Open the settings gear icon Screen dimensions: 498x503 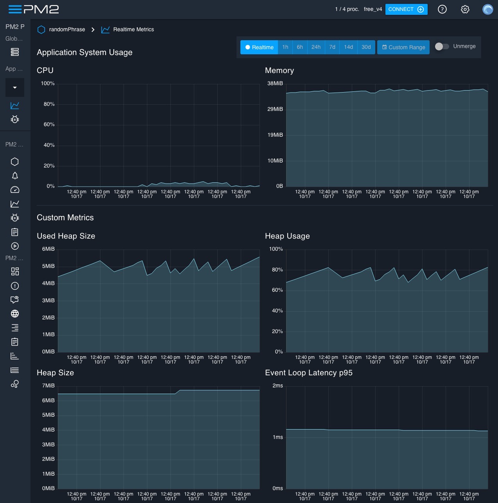465,9
